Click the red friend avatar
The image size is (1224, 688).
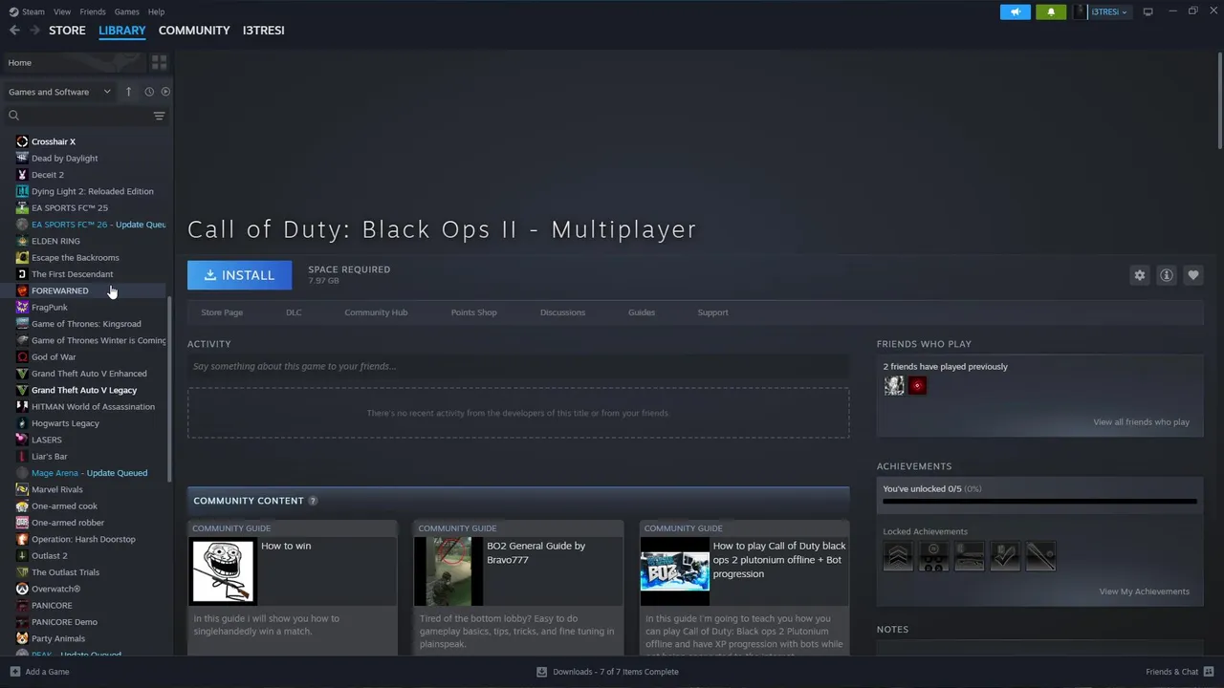coord(918,386)
